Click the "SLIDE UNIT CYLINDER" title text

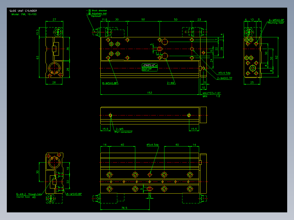pos(23,11)
